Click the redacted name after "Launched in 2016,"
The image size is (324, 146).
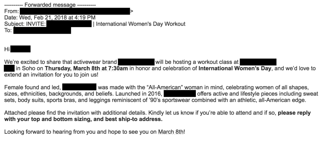pos(180,93)
